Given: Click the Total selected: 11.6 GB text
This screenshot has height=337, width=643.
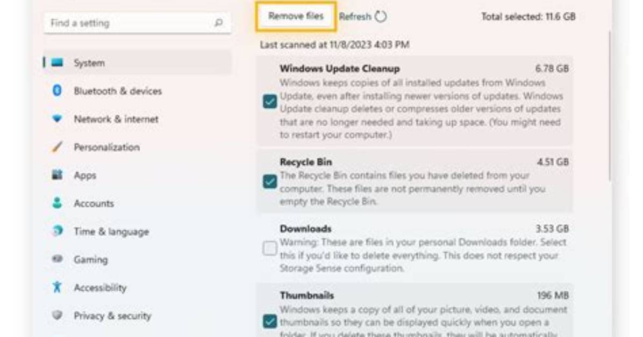Looking at the screenshot, I should (528, 17).
